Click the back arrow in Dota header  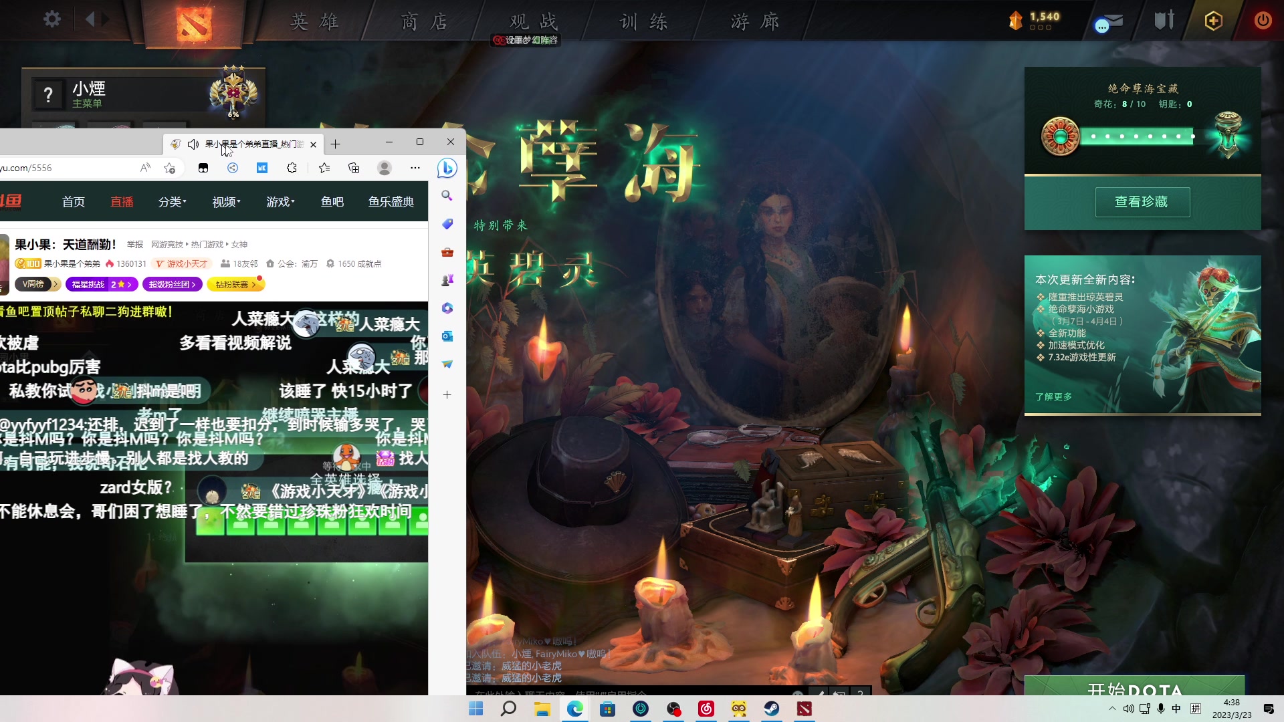(90, 19)
